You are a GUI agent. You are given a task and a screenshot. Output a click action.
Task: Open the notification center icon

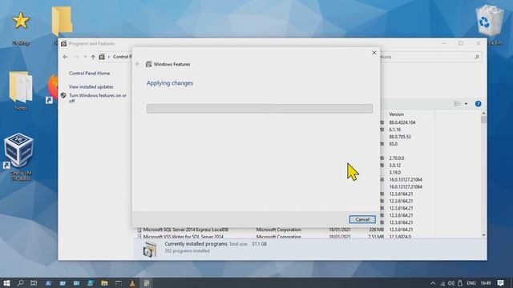coord(500,283)
